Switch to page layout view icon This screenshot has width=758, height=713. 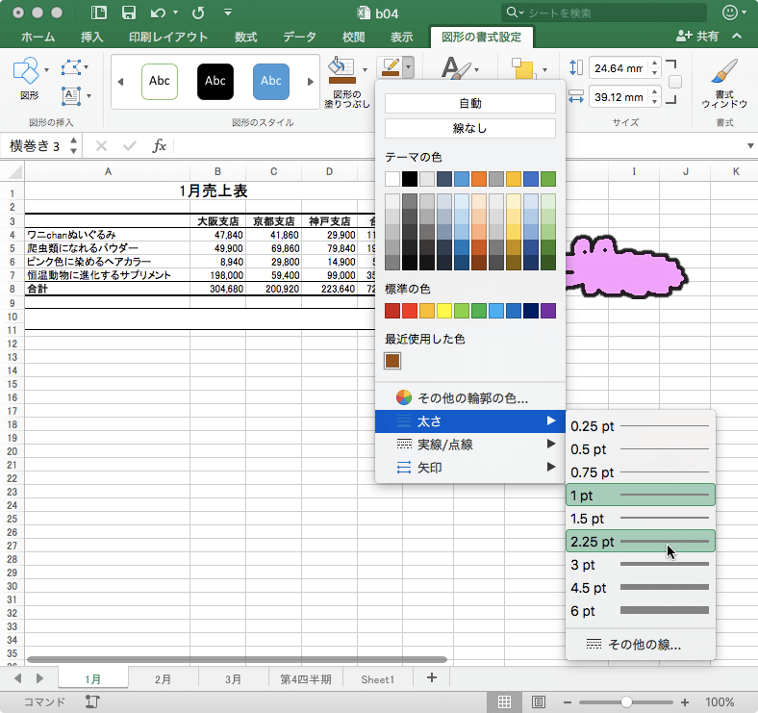point(539,701)
